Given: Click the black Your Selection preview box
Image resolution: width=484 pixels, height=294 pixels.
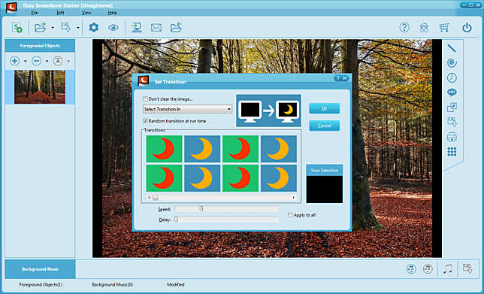Looking at the screenshot, I should 324,189.
